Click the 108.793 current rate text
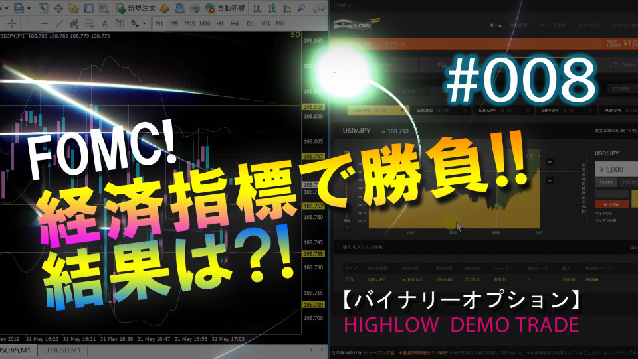This screenshot has height=359, width=638. pyautogui.click(x=397, y=131)
